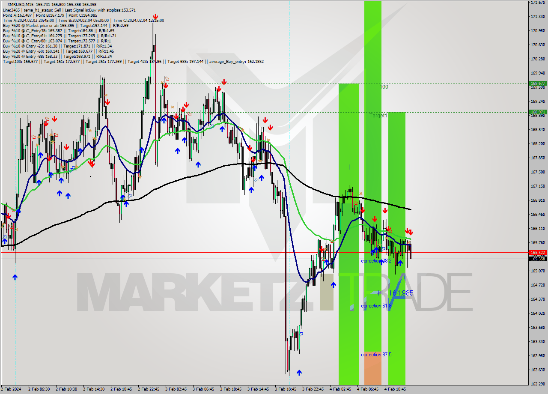
Task: Click the green 169.677 price tag on axis
Action: point(538,84)
